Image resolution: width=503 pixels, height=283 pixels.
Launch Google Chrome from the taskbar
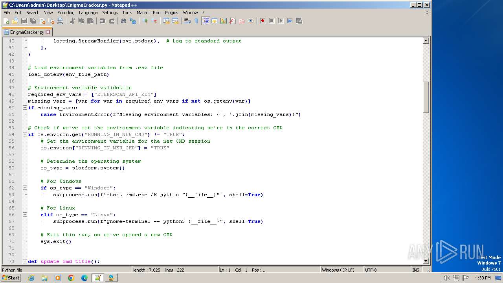71,278
